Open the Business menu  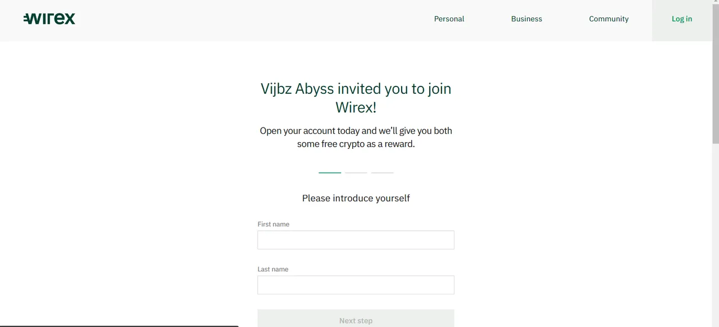click(x=526, y=19)
